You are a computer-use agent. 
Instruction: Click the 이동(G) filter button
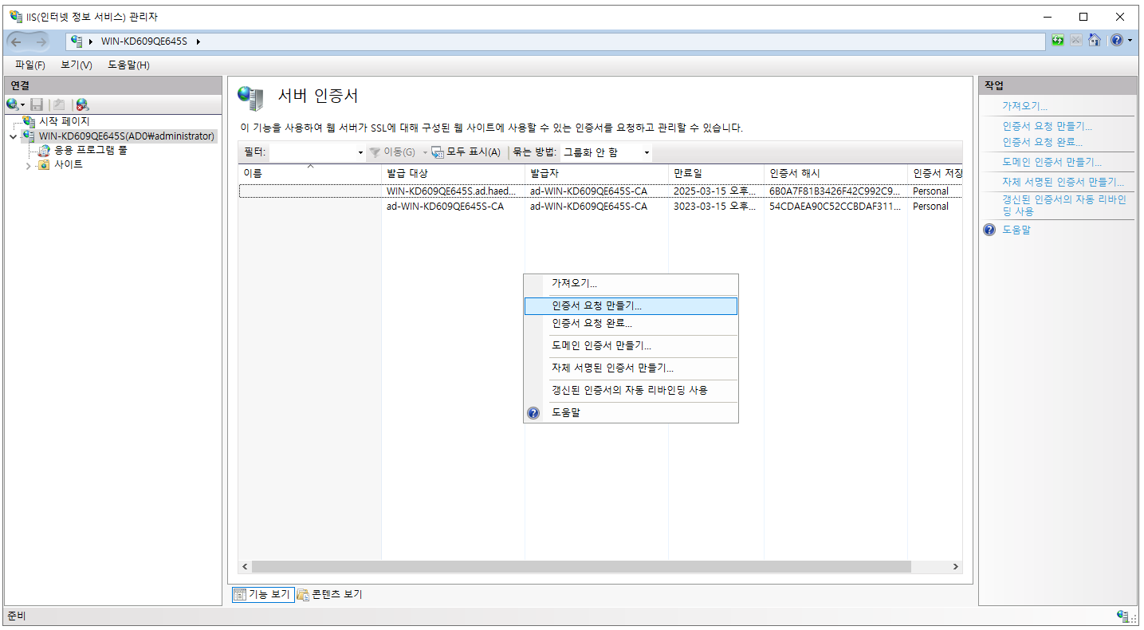pos(392,152)
